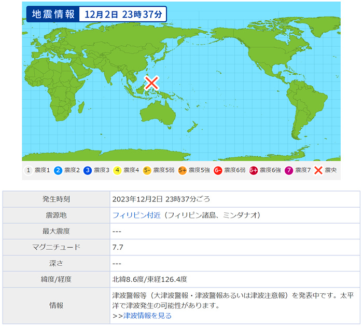The width and height of the screenshot is (363, 326).
Task: Click the 深さ row label
Action: [56, 263]
